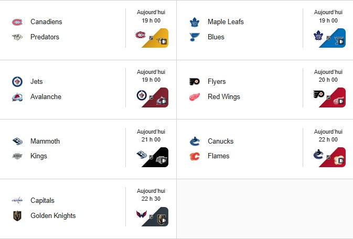Click the Jets vs Avalanche 19 h 00 time

pyautogui.click(x=151, y=80)
